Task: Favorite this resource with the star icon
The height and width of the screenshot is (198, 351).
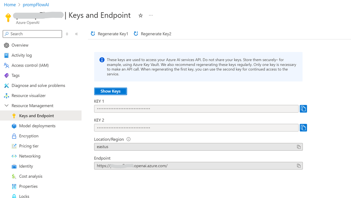Action: [x=141, y=15]
